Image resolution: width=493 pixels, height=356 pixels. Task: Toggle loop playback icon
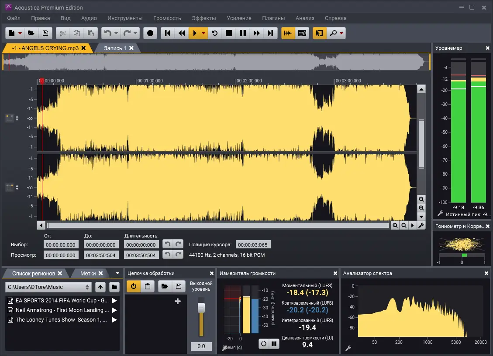click(214, 33)
